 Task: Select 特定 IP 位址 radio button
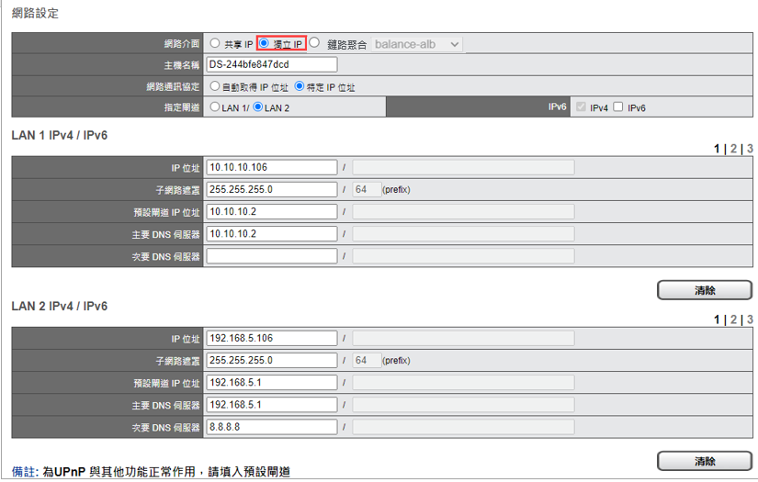point(300,86)
